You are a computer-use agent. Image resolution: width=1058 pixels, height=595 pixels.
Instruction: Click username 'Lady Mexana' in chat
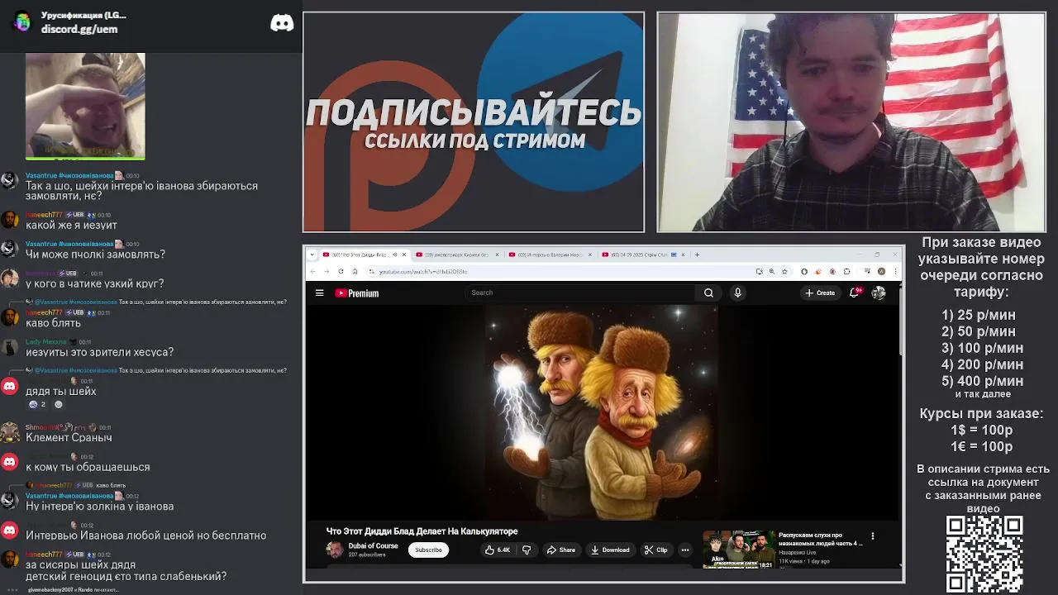click(45, 341)
